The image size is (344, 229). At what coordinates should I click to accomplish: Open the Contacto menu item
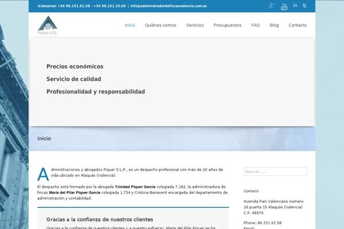[298, 25]
